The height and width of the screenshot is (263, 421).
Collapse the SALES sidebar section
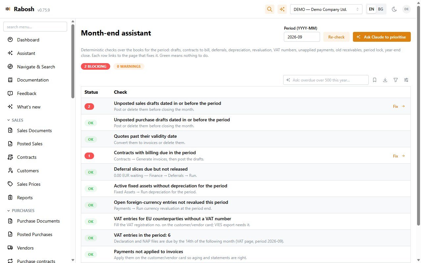[x=15, y=120]
